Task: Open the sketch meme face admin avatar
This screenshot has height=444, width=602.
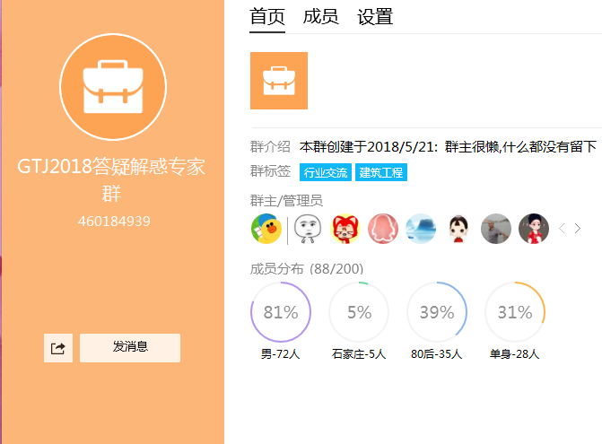Action: pyautogui.click(x=308, y=229)
